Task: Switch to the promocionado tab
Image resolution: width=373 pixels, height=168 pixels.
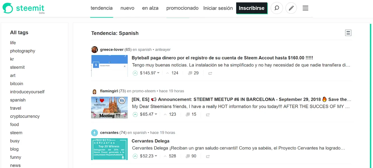Action: (x=182, y=8)
